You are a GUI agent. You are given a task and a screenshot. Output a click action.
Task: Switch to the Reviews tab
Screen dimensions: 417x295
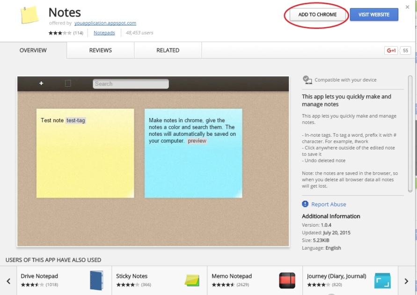click(x=101, y=50)
